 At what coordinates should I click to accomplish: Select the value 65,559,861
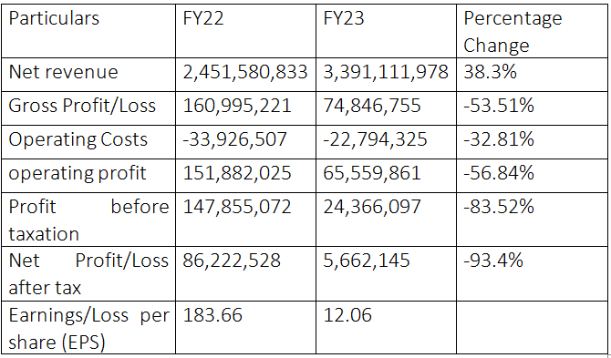tap(372, 173)
